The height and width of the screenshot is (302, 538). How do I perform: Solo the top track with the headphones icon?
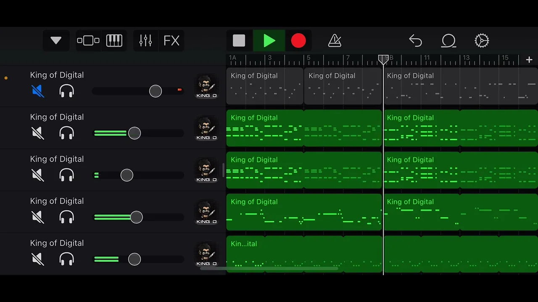coord(67,91)
